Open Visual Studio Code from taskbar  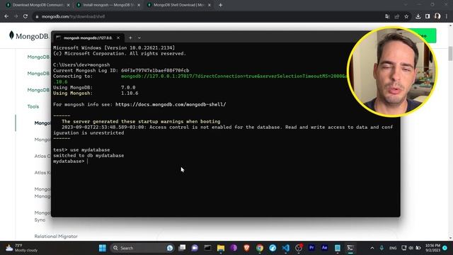[x=286, y=248]
